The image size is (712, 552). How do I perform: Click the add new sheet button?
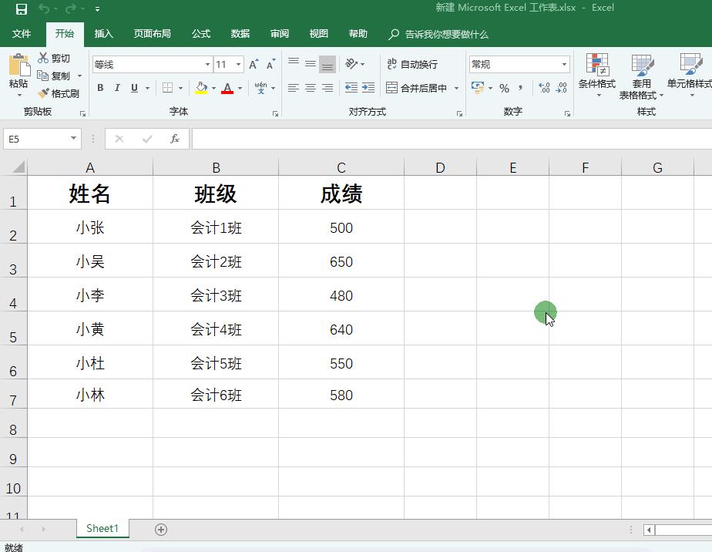(161, 530)
